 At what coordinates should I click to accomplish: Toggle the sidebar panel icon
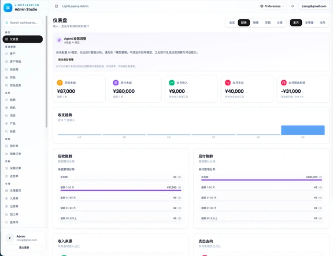pos(57,6)
